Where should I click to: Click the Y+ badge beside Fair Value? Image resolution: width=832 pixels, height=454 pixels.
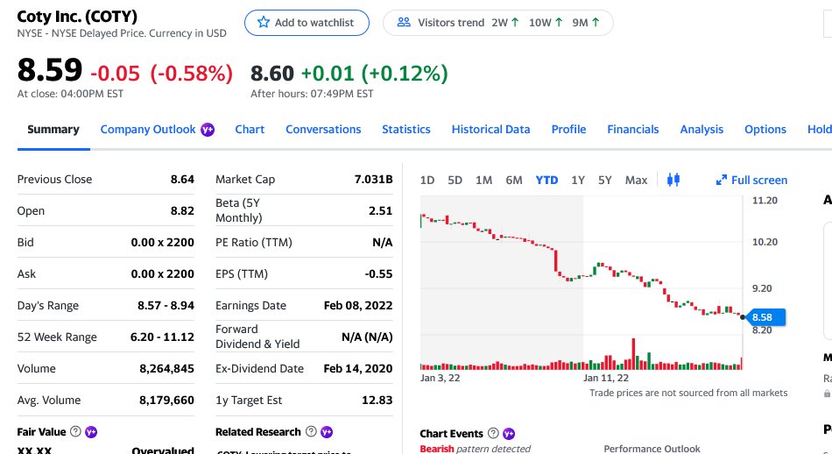(91, 432)
